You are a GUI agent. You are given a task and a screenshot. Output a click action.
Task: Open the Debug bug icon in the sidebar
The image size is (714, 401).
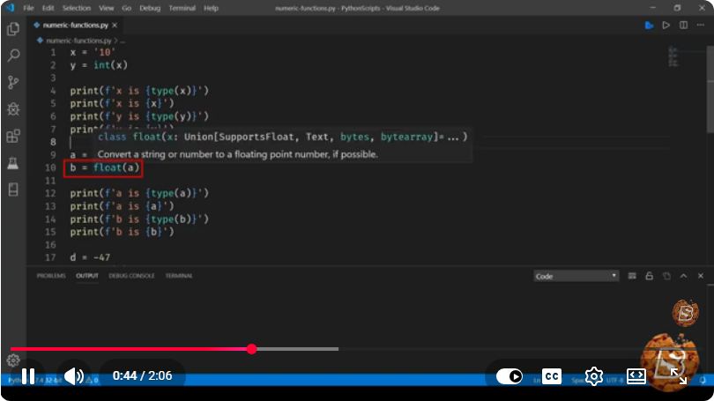point(13,108)
